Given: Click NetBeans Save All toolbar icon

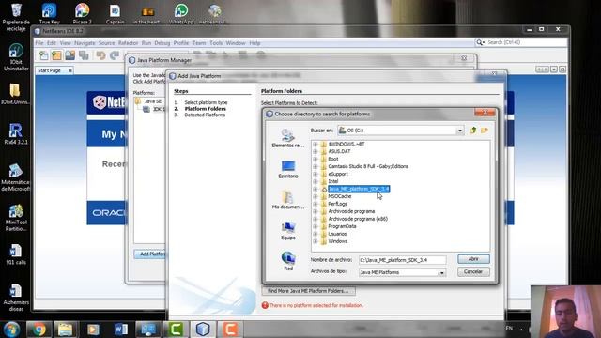Looking at the screenshot, I should tap(84, 55).
